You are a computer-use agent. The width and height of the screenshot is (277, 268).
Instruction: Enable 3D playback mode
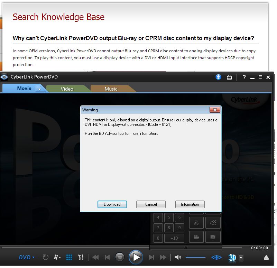(232, 257)
